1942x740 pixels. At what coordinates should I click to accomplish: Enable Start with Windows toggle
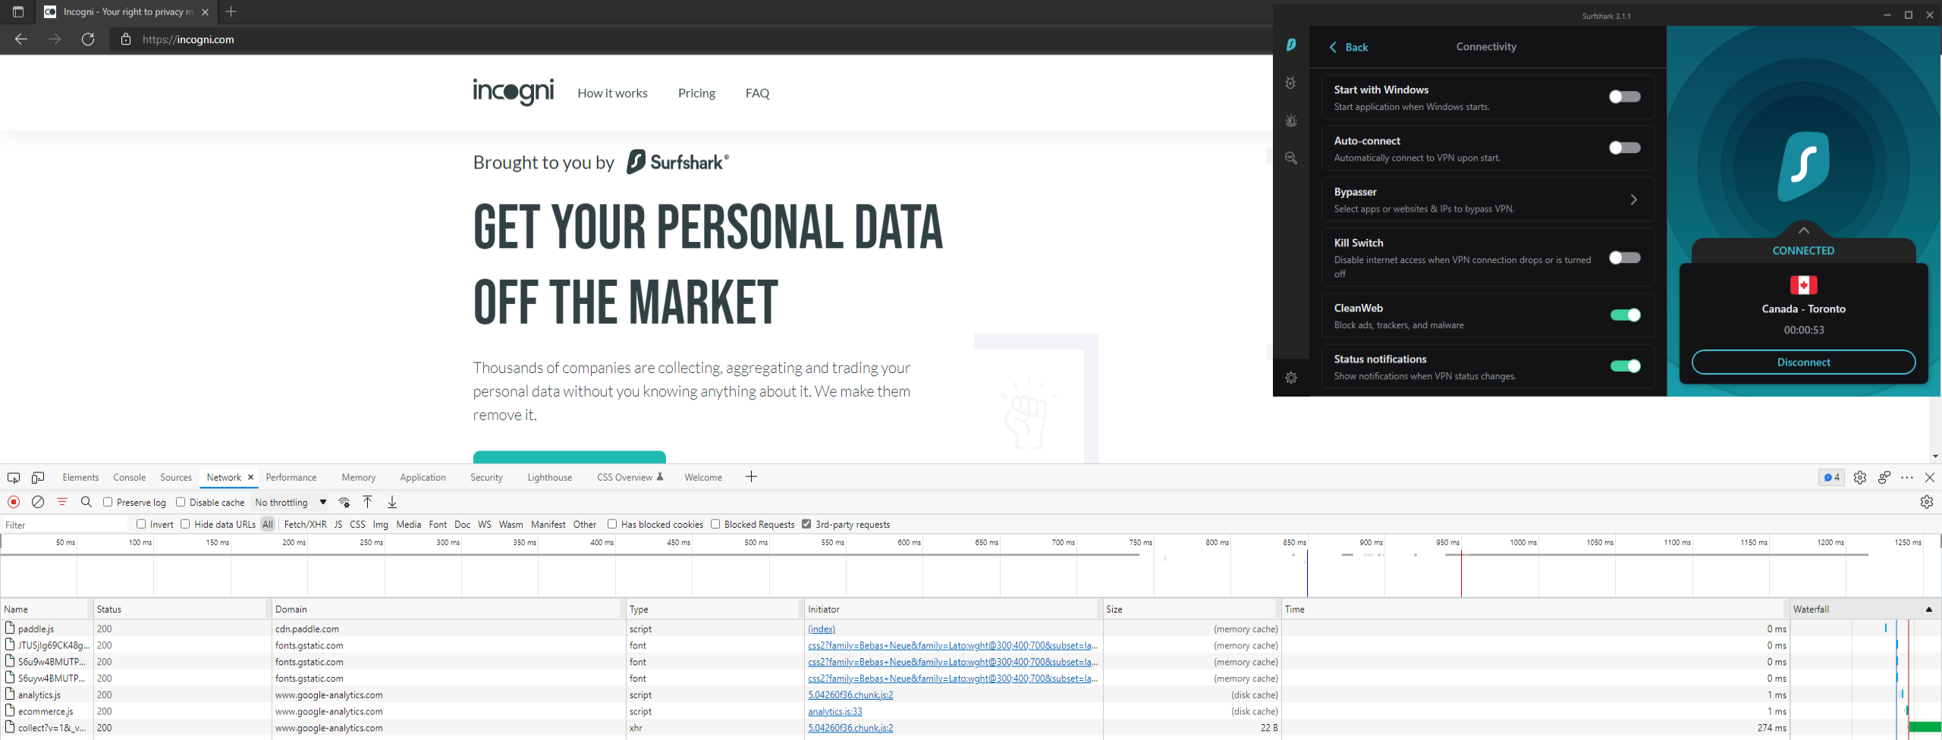point(1625,96)
